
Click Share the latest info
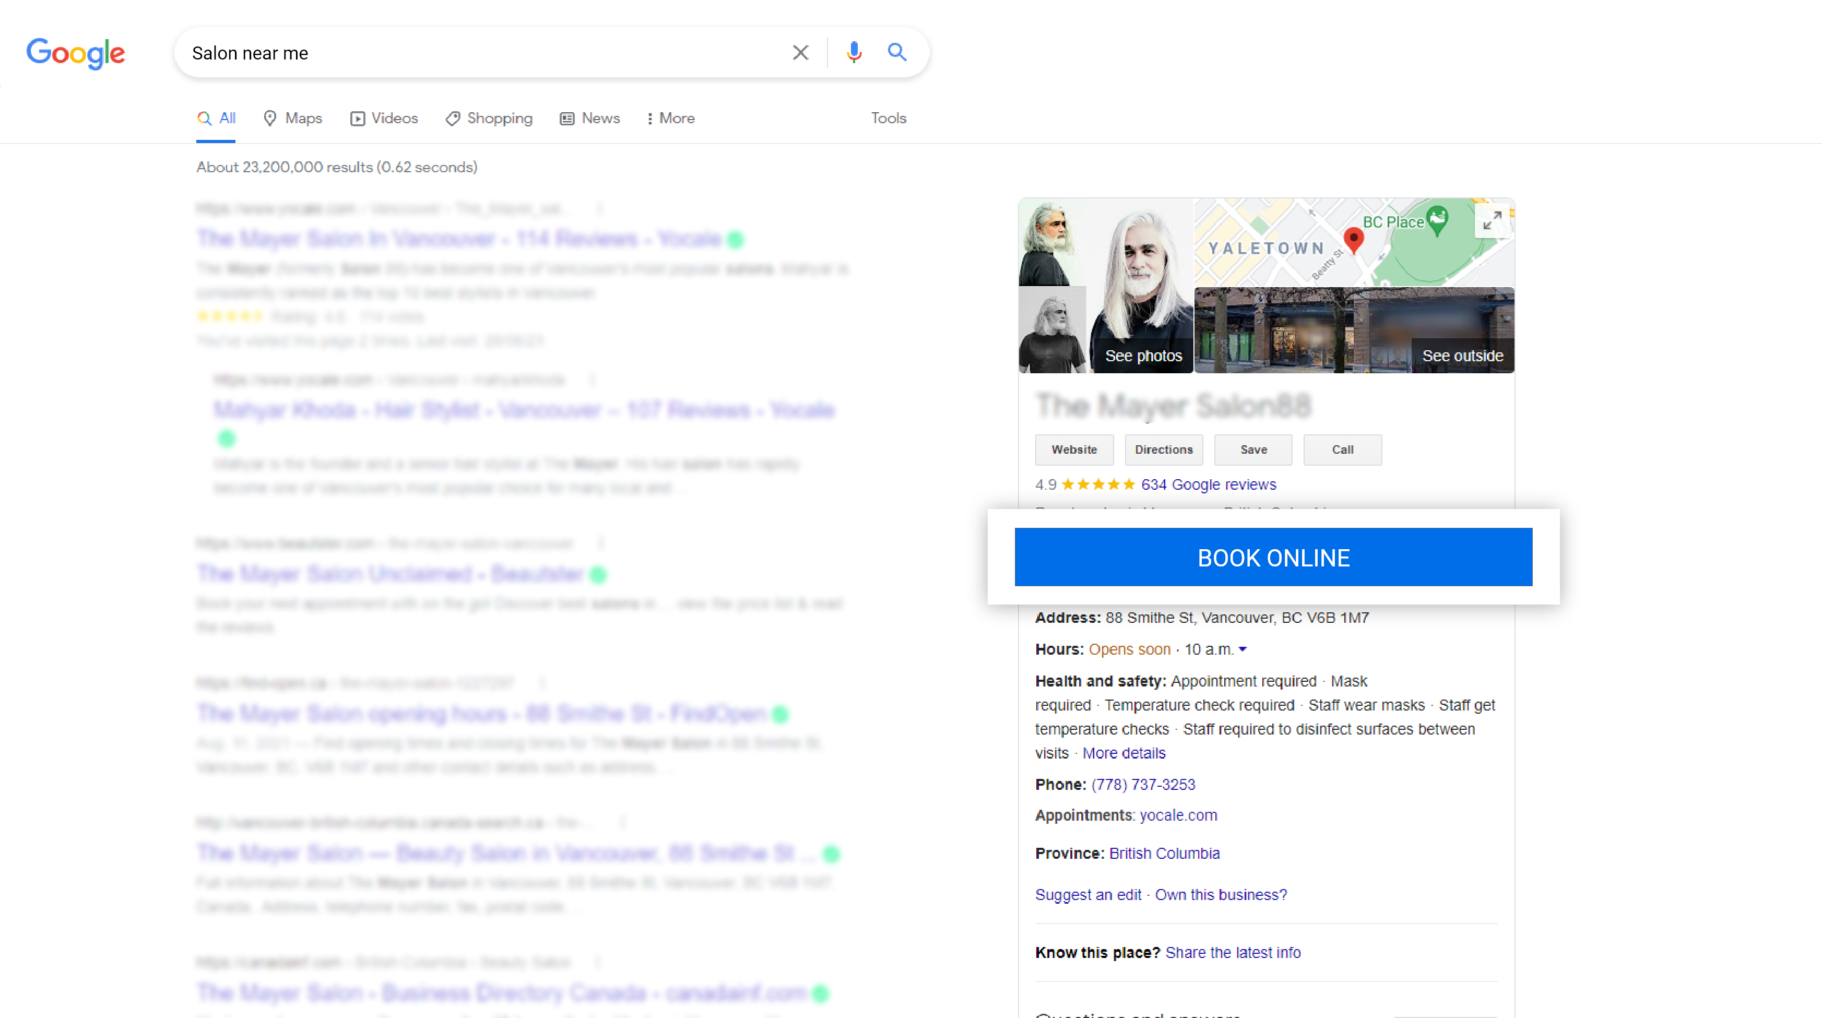coord(1233,953)
